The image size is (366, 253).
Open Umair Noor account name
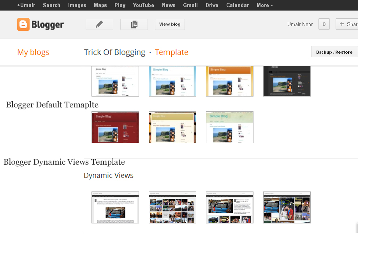(300, 24)
